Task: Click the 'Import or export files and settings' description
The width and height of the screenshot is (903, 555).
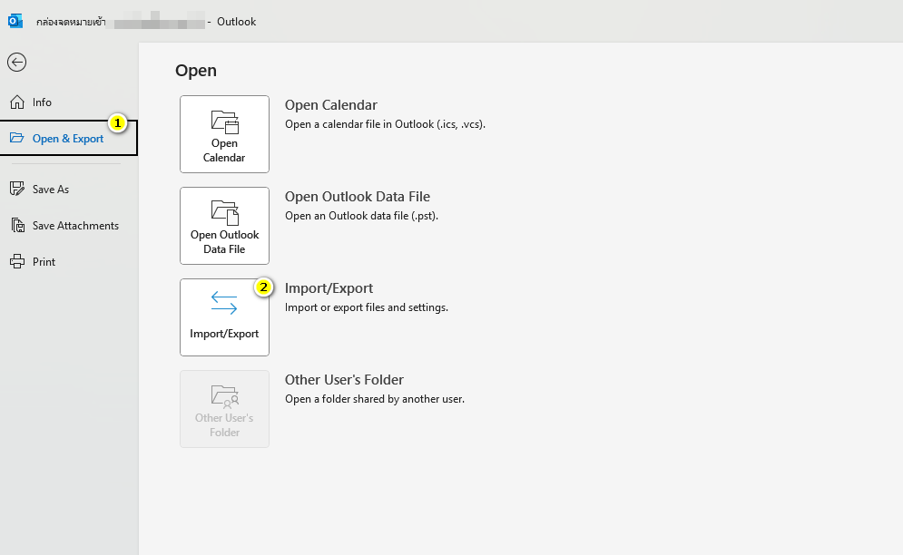Action: click(367, 307)
